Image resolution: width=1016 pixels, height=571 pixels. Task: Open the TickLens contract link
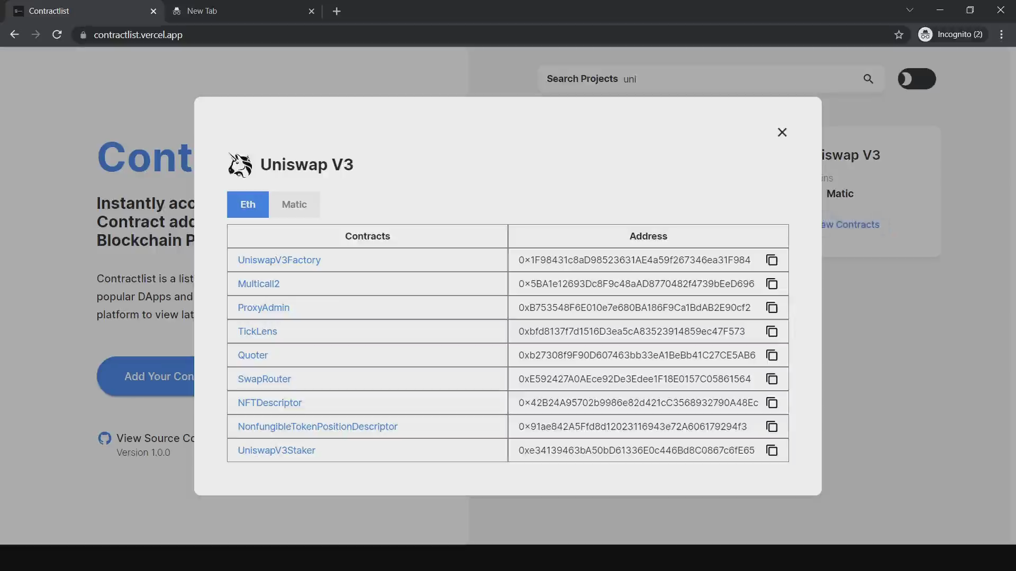point(257,331)
